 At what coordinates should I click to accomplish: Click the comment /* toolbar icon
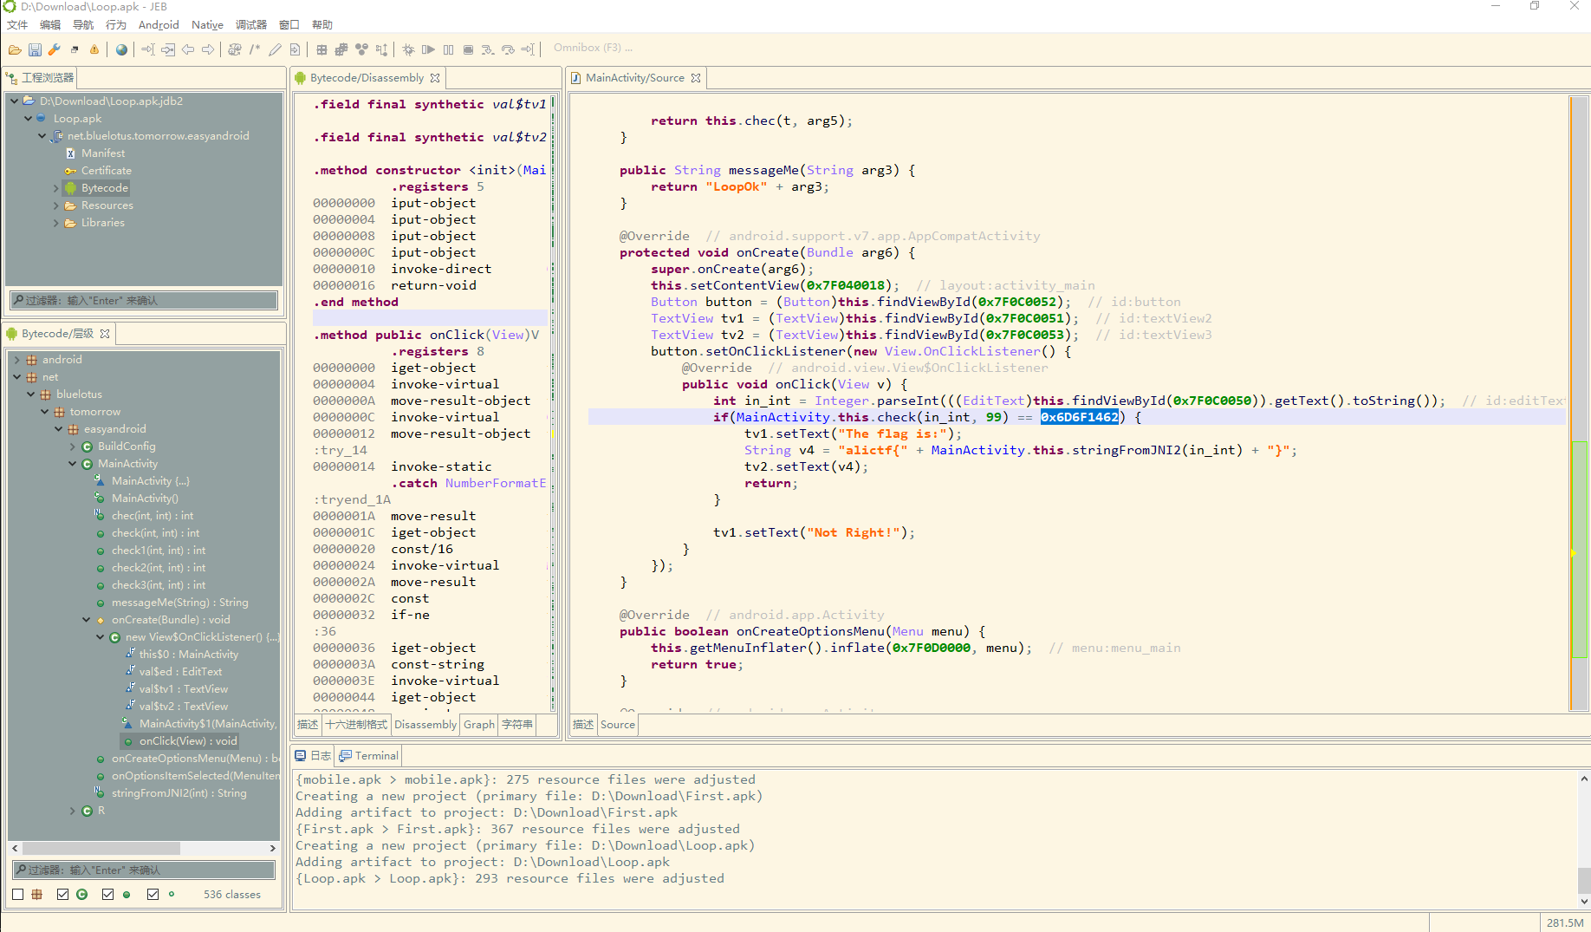254,49
